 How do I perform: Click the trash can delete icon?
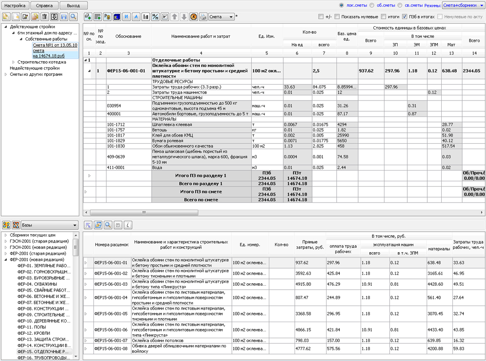(45, 17)
